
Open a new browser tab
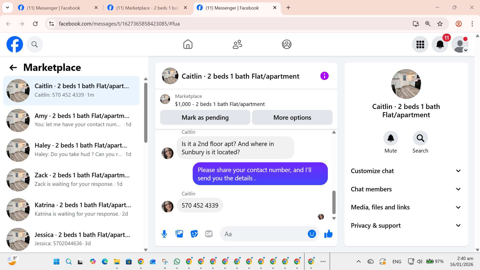tap(288, 8)
